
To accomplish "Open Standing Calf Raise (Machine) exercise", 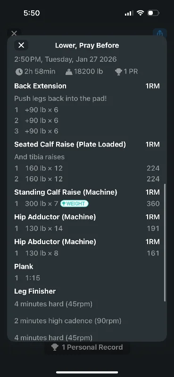I will pos(66,192).
